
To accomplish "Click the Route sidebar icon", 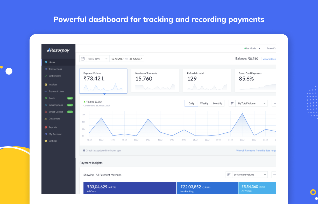I will click(46, 98).
